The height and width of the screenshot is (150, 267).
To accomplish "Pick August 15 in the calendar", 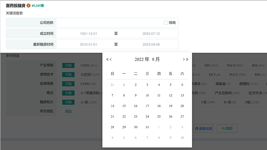I will [x=124, y=106].
